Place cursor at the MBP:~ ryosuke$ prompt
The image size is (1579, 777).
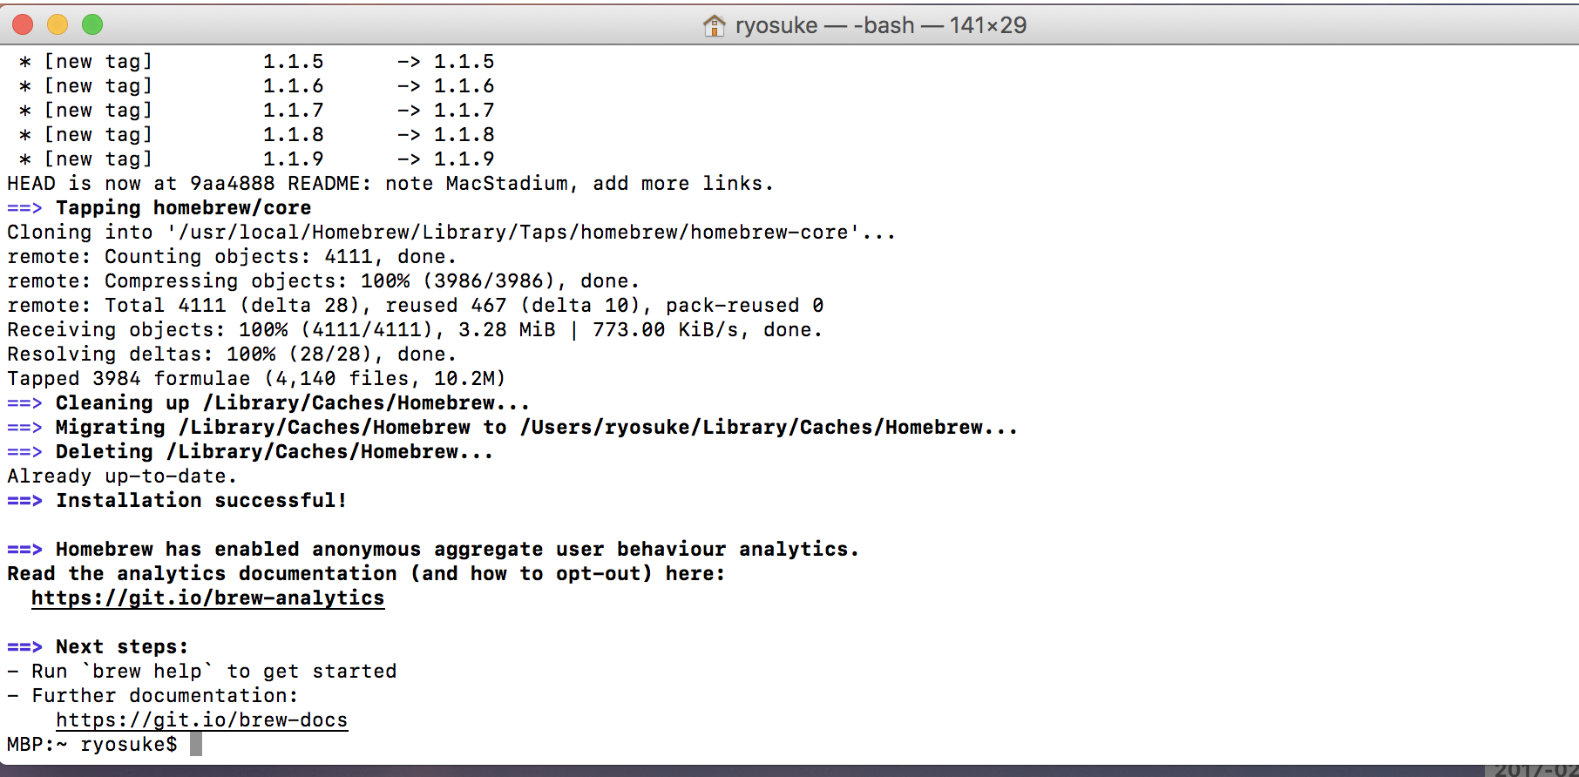[196, 745]
